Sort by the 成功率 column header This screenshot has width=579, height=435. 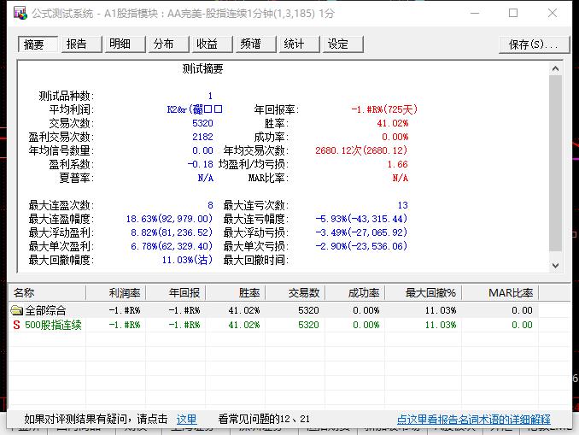(x=355, y=293)
